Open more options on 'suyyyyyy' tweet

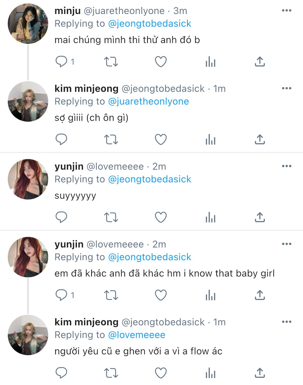[286, 166]
